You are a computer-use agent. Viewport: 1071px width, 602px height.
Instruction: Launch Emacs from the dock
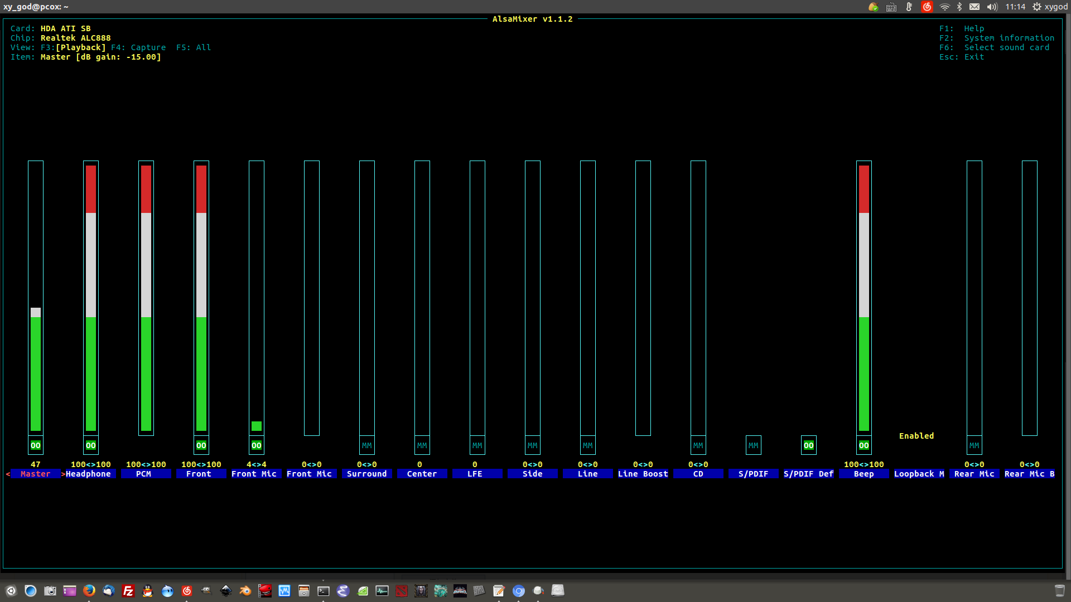coord(343,590)
